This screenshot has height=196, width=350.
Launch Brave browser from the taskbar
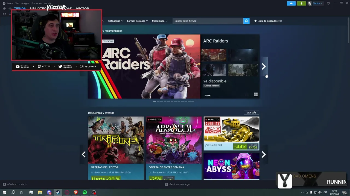pos(76,192)
